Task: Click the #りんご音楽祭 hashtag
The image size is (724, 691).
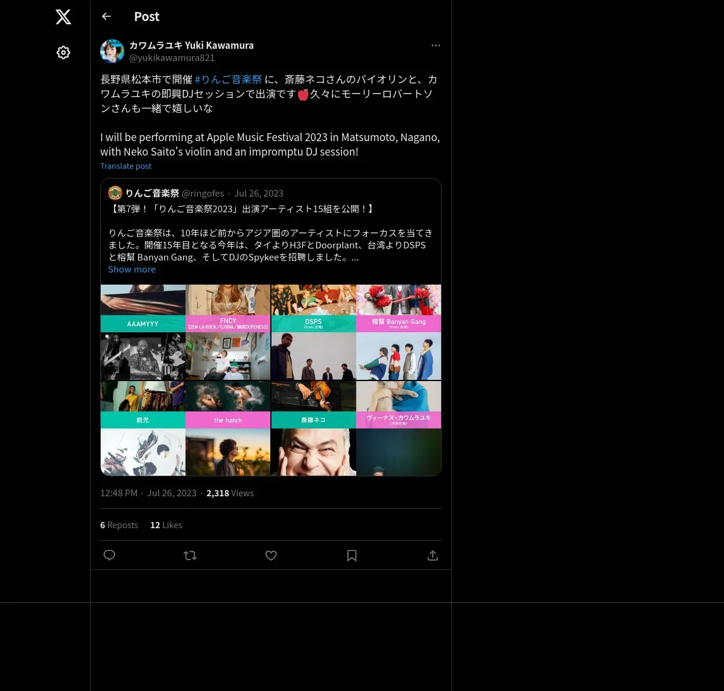Action: tap(228, 80)
